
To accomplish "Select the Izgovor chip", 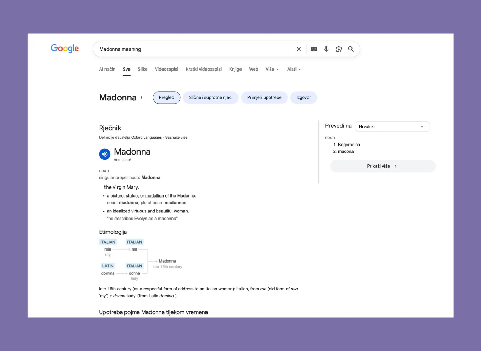I will 304,98.
